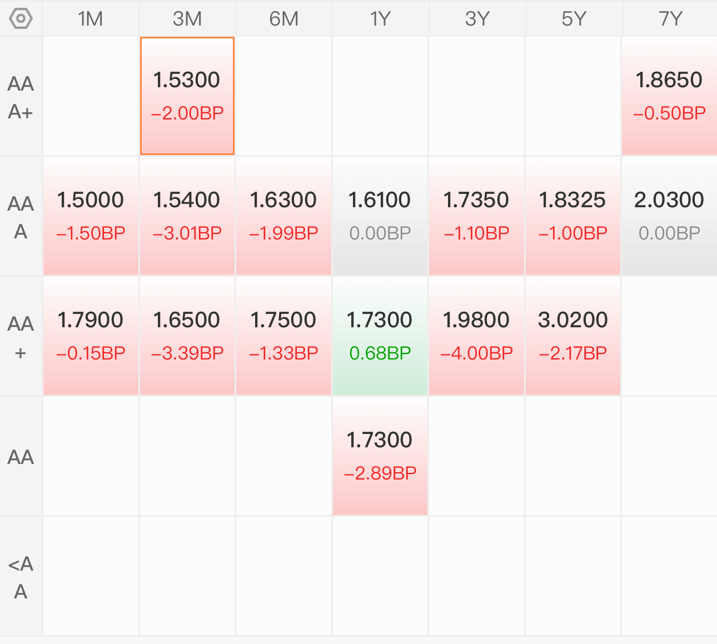The height and width of the screenshot is (644, 717).
Task: Select the 1M column header
Action: click(91, 19)
